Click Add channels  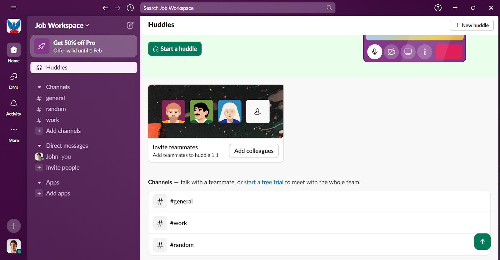click(63, 131)
